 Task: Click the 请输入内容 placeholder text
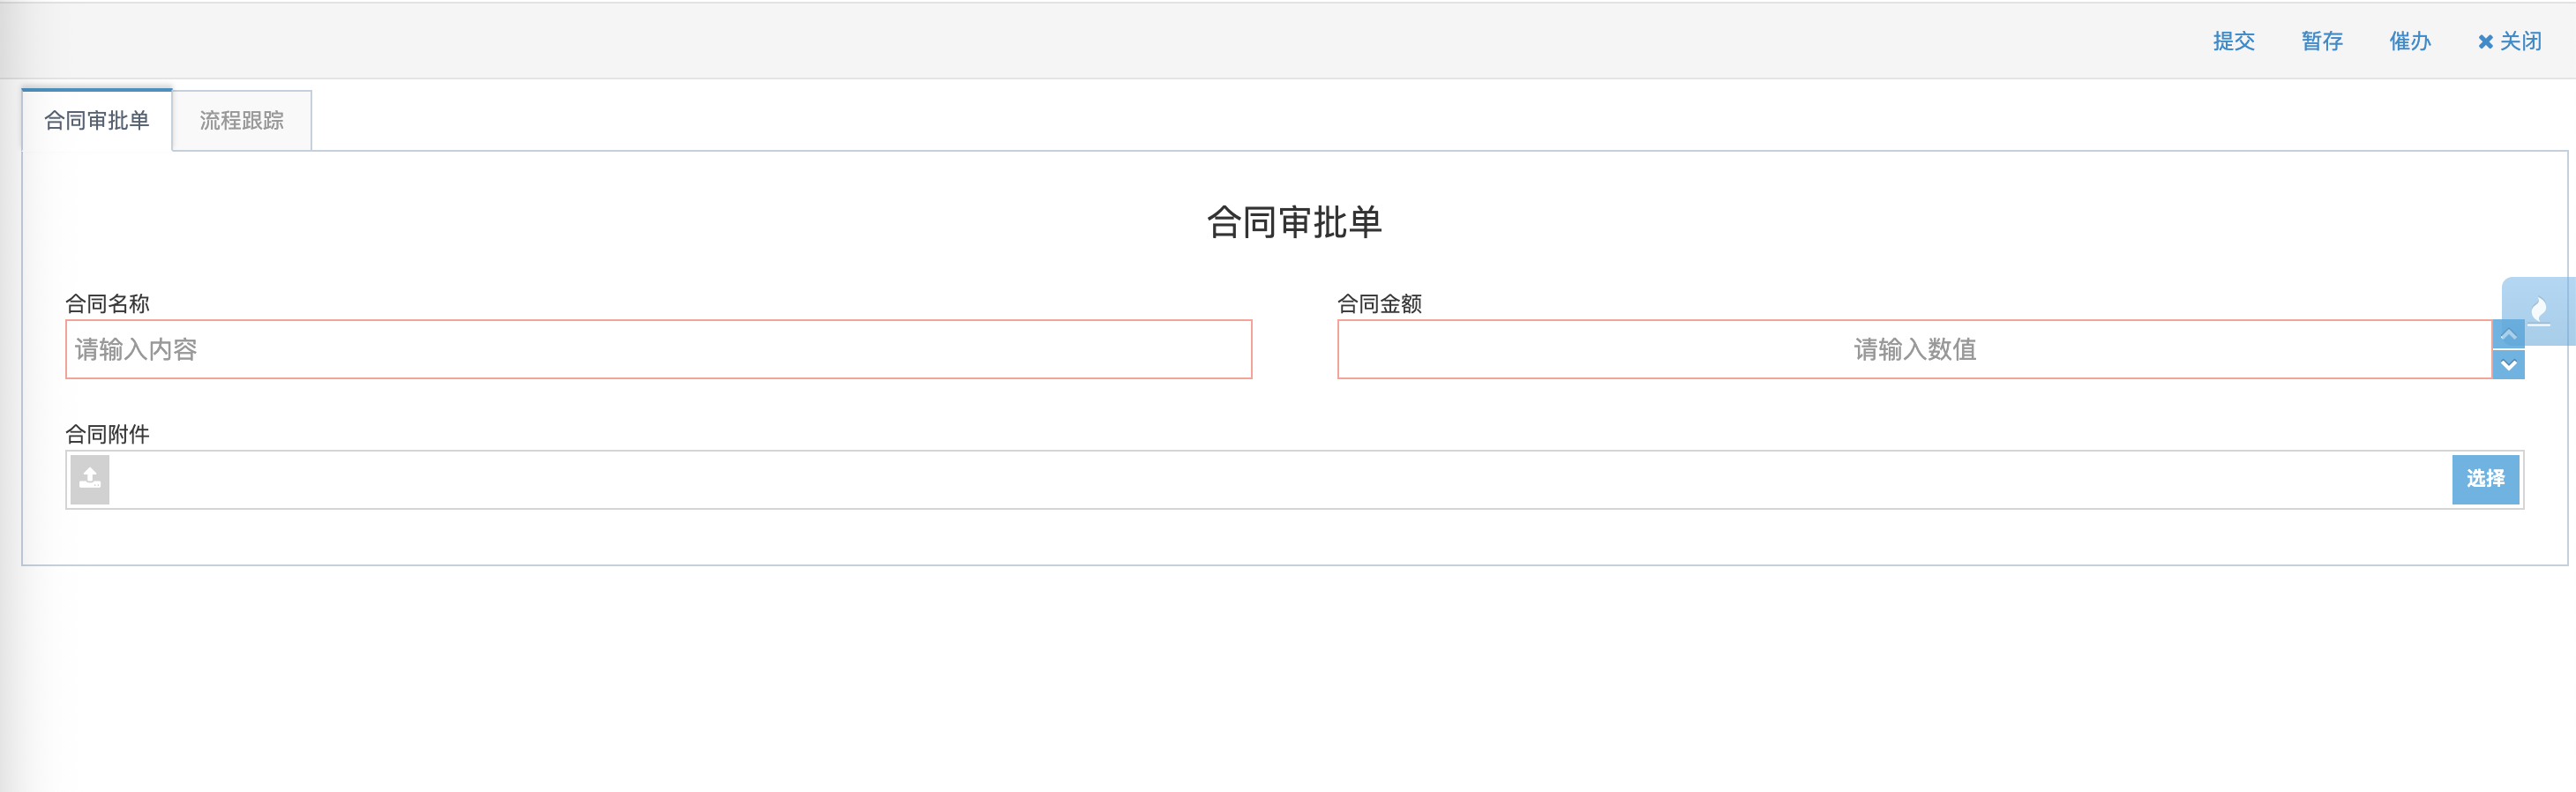[x=136, y=349]
